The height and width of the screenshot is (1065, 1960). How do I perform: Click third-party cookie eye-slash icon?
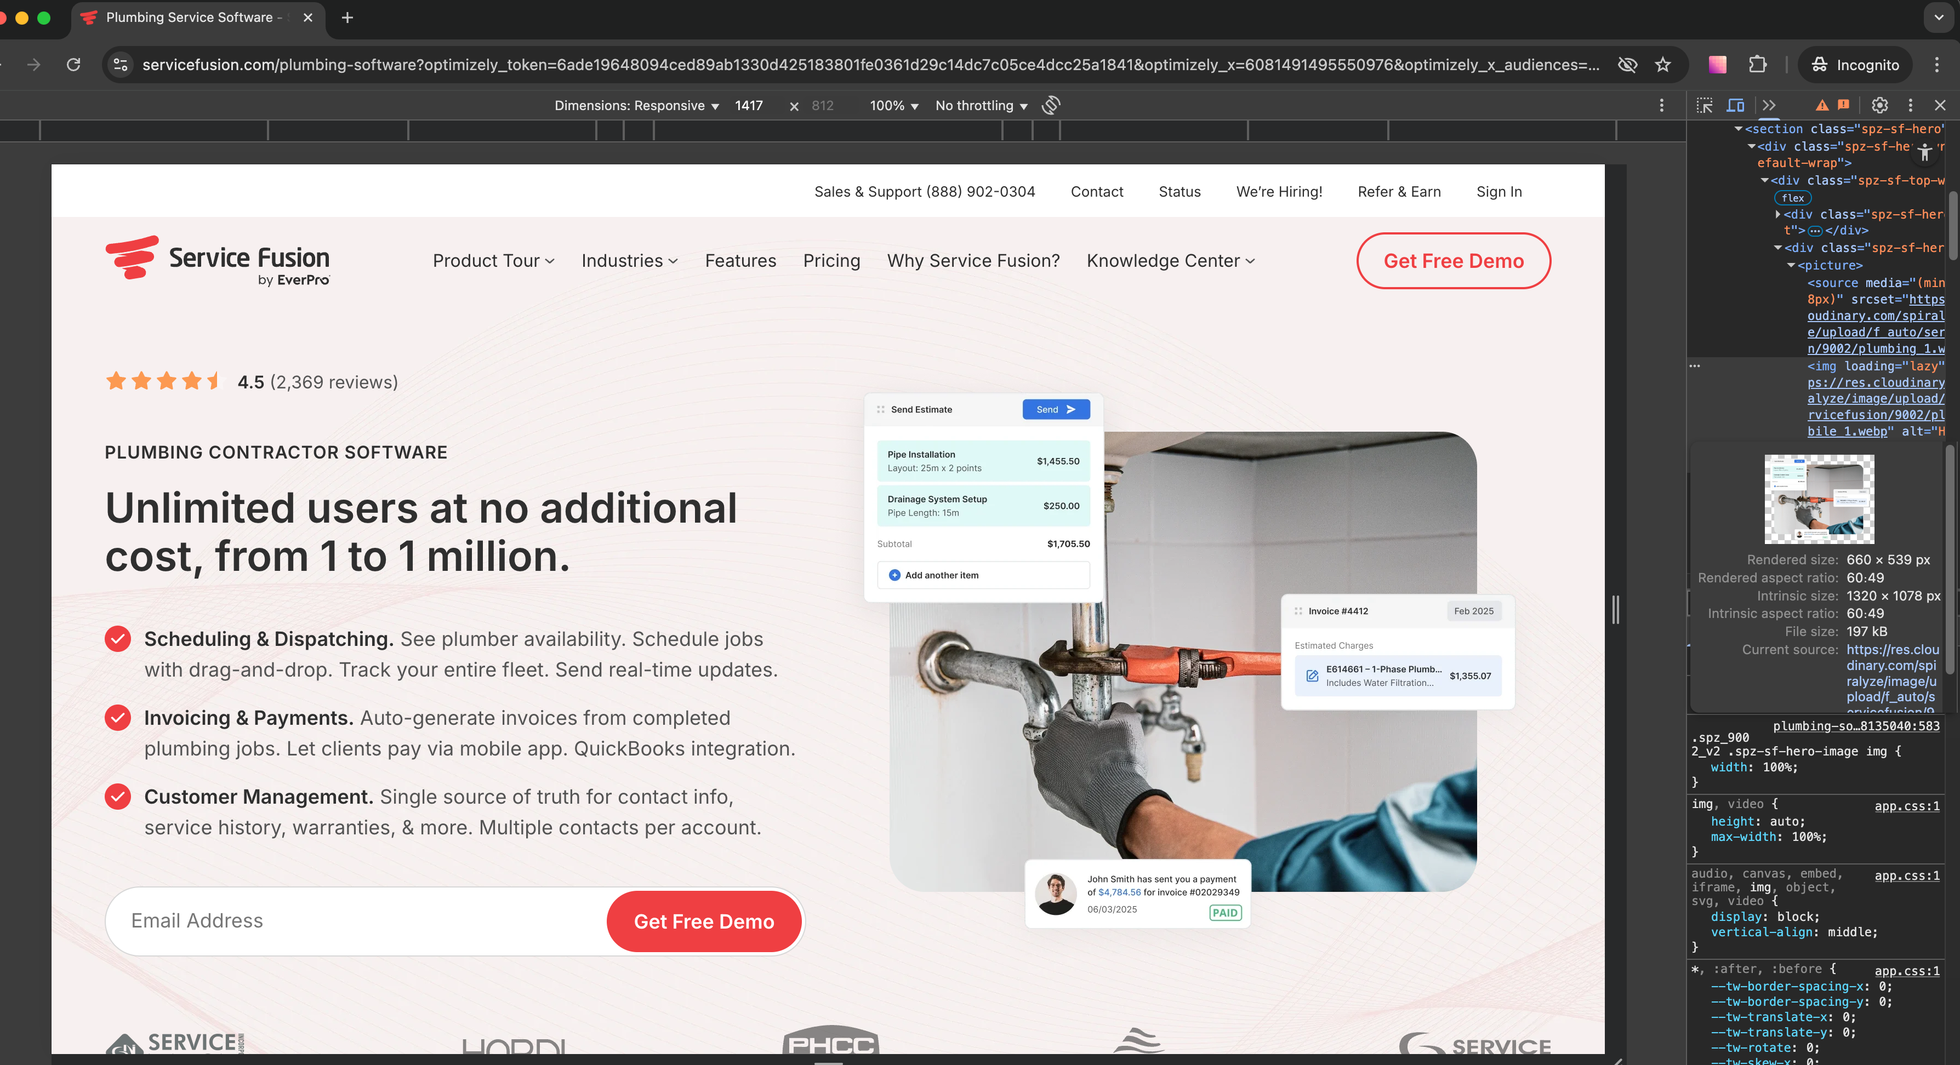[1627, 65]
